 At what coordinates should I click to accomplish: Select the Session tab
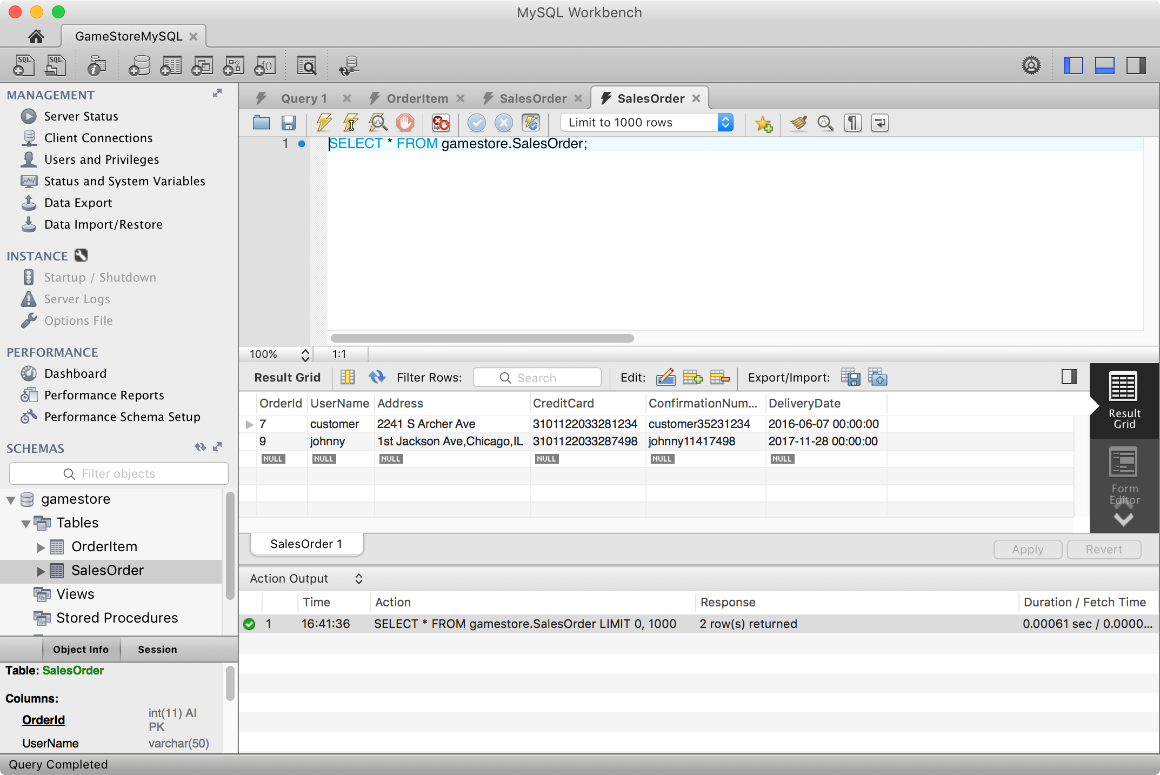click(157, 649)
